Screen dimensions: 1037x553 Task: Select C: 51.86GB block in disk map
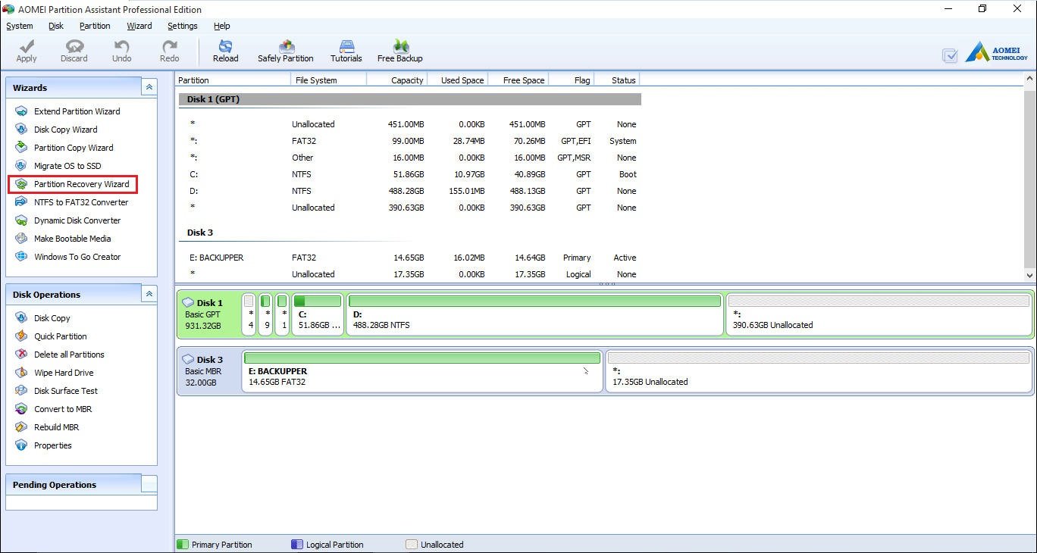[x=317, y=314]
